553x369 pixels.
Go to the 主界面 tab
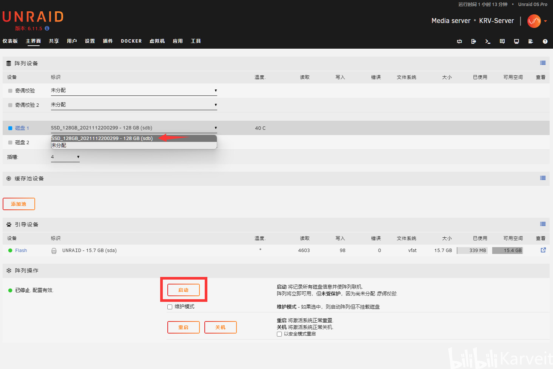33,41
